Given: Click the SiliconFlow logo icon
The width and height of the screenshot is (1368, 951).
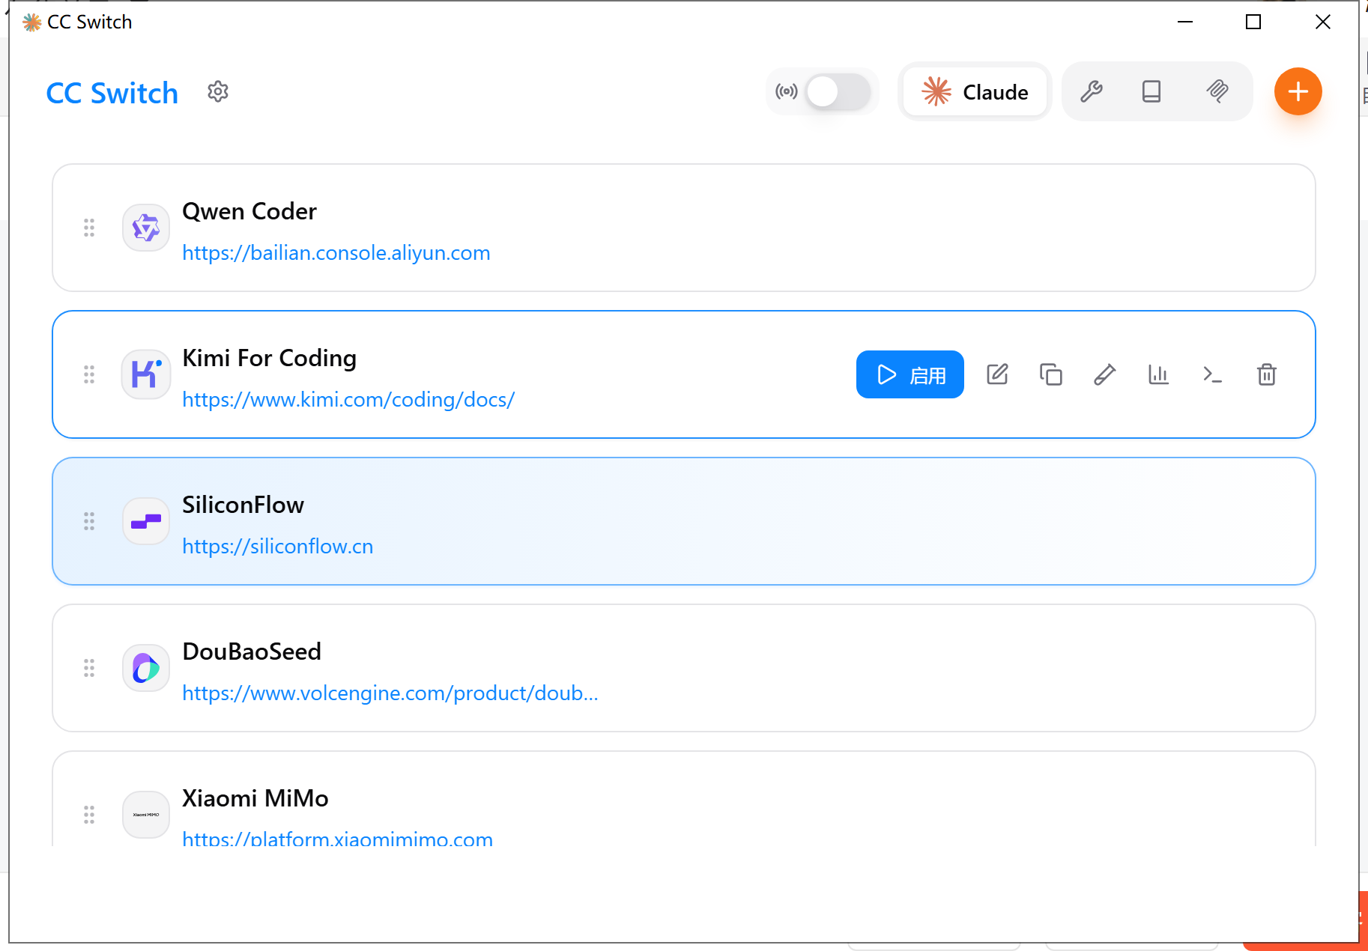Looking at the screenshot, I should 146,521.
